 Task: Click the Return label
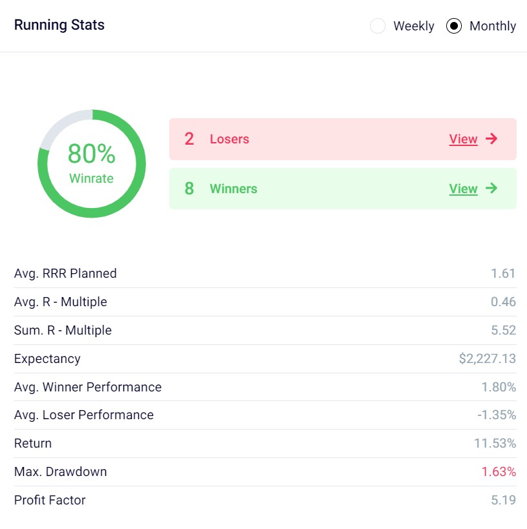[33, 443]
